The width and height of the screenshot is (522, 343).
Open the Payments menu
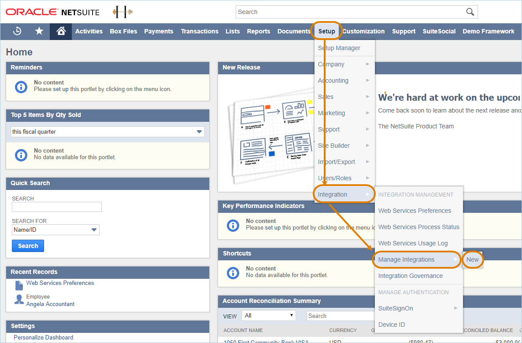pos(159,31)
